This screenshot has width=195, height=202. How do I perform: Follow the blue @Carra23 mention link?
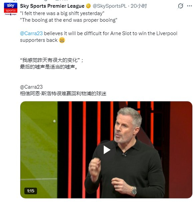(31, 33)
